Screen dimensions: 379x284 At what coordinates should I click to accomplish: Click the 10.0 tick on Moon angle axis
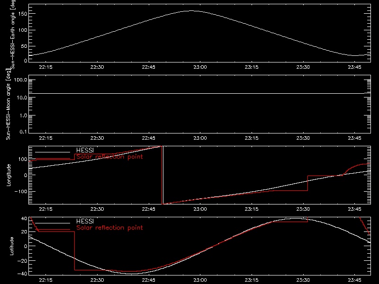click(22, 98)
